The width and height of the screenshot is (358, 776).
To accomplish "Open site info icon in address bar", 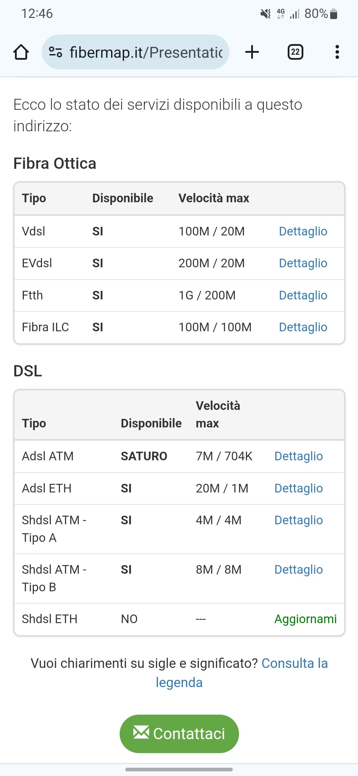I will click(x=55, y=52).
